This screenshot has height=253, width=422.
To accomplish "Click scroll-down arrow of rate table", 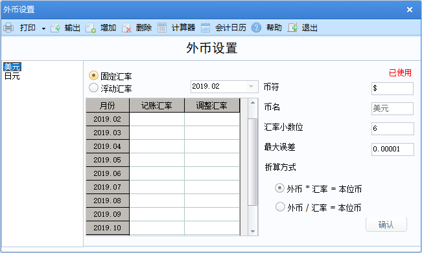I will 252,231.
